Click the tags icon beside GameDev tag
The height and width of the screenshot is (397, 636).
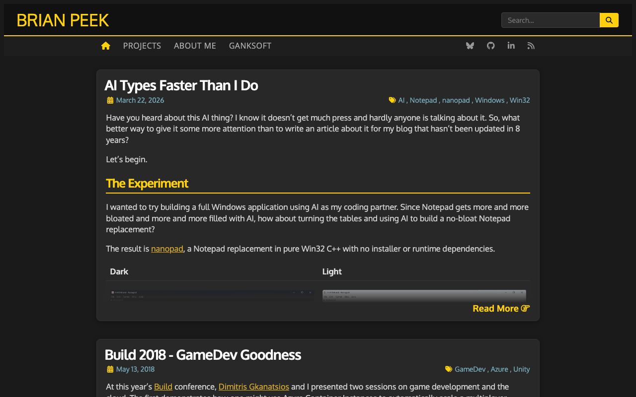[449, 369]
